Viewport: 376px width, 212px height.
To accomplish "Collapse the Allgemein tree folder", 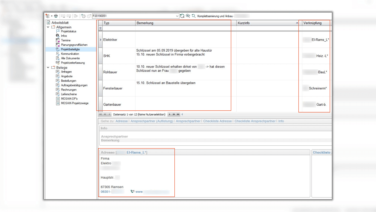I will [48, 27].
